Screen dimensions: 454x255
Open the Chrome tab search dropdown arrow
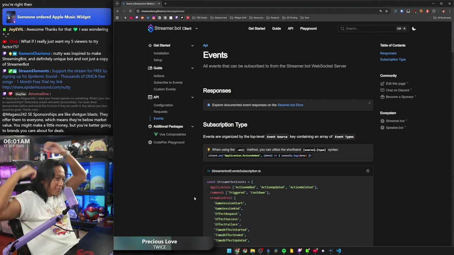point(117,4)
